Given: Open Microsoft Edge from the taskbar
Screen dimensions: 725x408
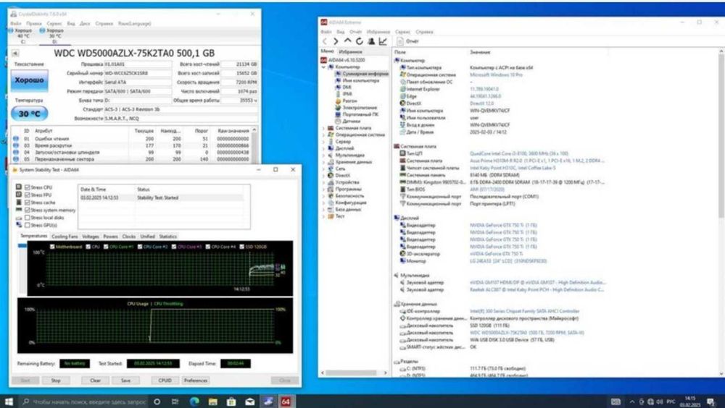Looking at the screenshot, I should click(194, 401).
